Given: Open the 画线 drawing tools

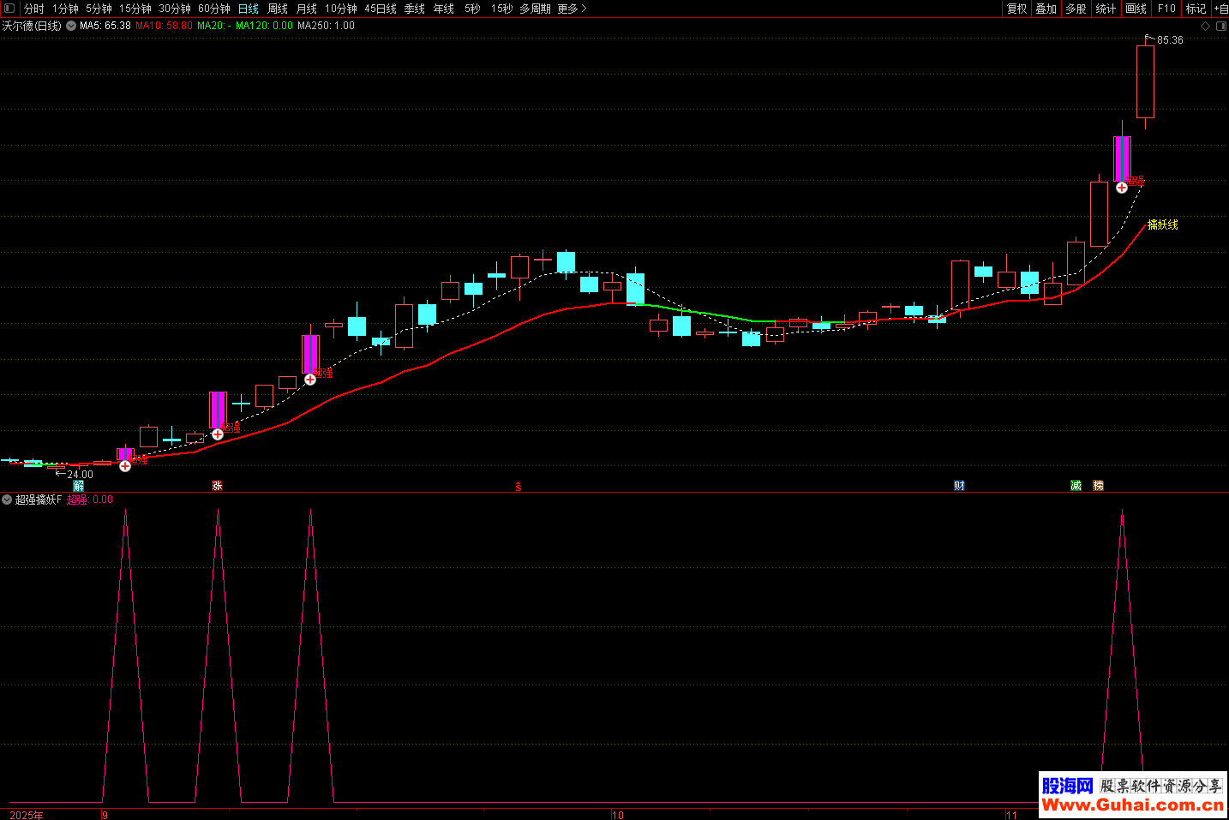Looking at the screenshot, I should 1136,9.
